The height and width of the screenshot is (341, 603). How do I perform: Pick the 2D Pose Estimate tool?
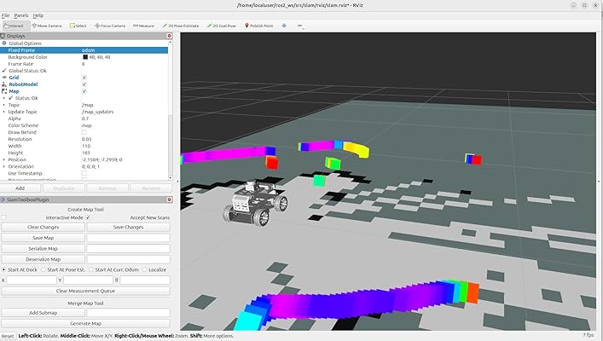click(180, 26)
